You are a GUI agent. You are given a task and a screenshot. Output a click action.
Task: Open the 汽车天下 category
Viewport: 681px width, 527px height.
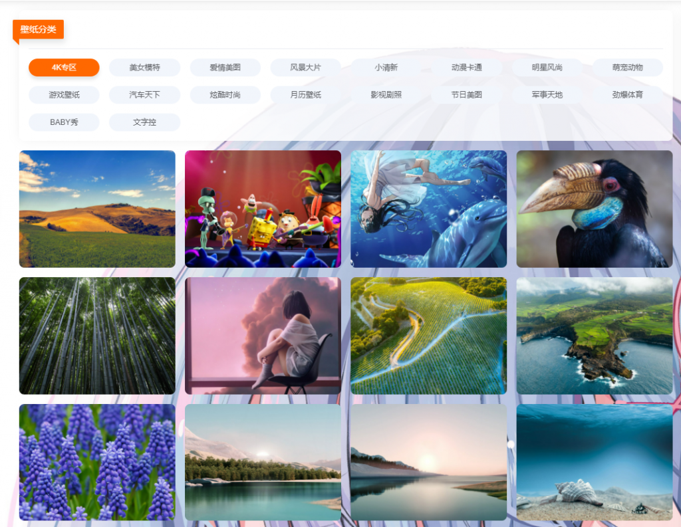point(144,94)
